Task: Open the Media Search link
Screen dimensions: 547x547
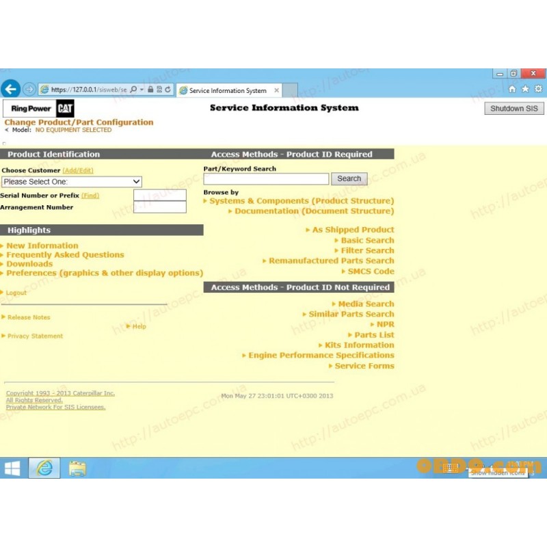Action: coord(366,304)
